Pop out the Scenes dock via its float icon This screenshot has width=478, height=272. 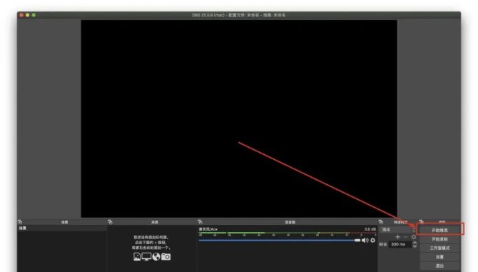(x=20, y=222)
